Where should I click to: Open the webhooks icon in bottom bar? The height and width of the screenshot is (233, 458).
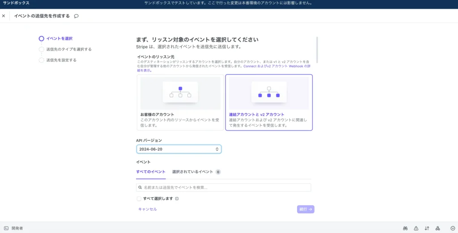pos(438,228)
